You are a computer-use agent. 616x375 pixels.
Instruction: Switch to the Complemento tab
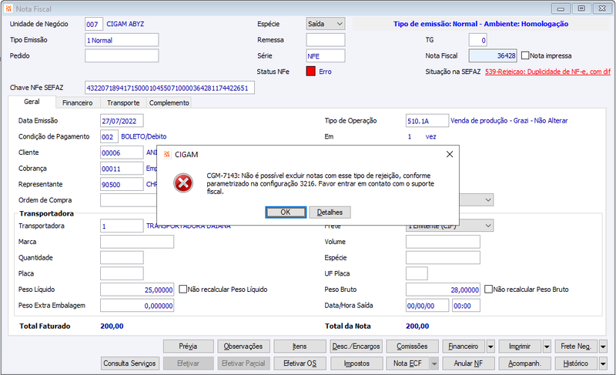[169, 103]
